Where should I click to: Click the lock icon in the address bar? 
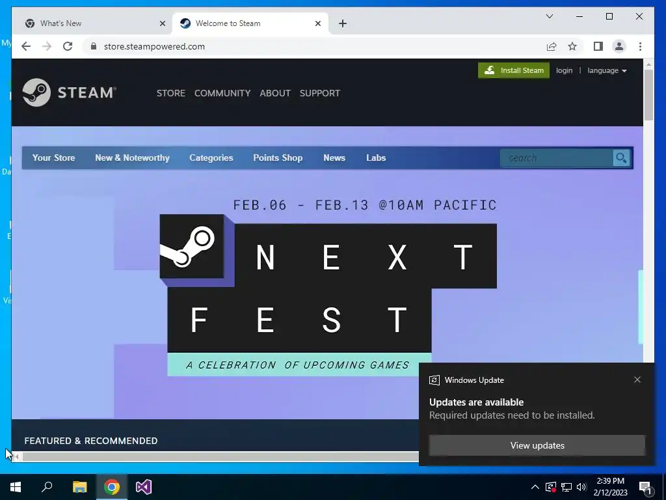(94, 46)
